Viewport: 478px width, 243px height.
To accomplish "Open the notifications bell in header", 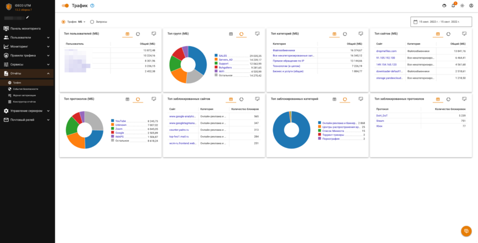I will click(454, 6).
